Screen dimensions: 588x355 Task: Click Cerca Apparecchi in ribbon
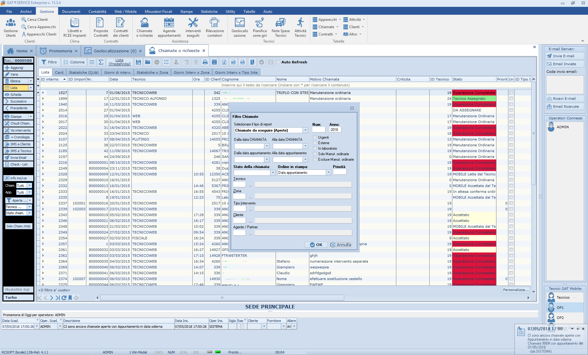pyautogui.click(x=39, y=27)
